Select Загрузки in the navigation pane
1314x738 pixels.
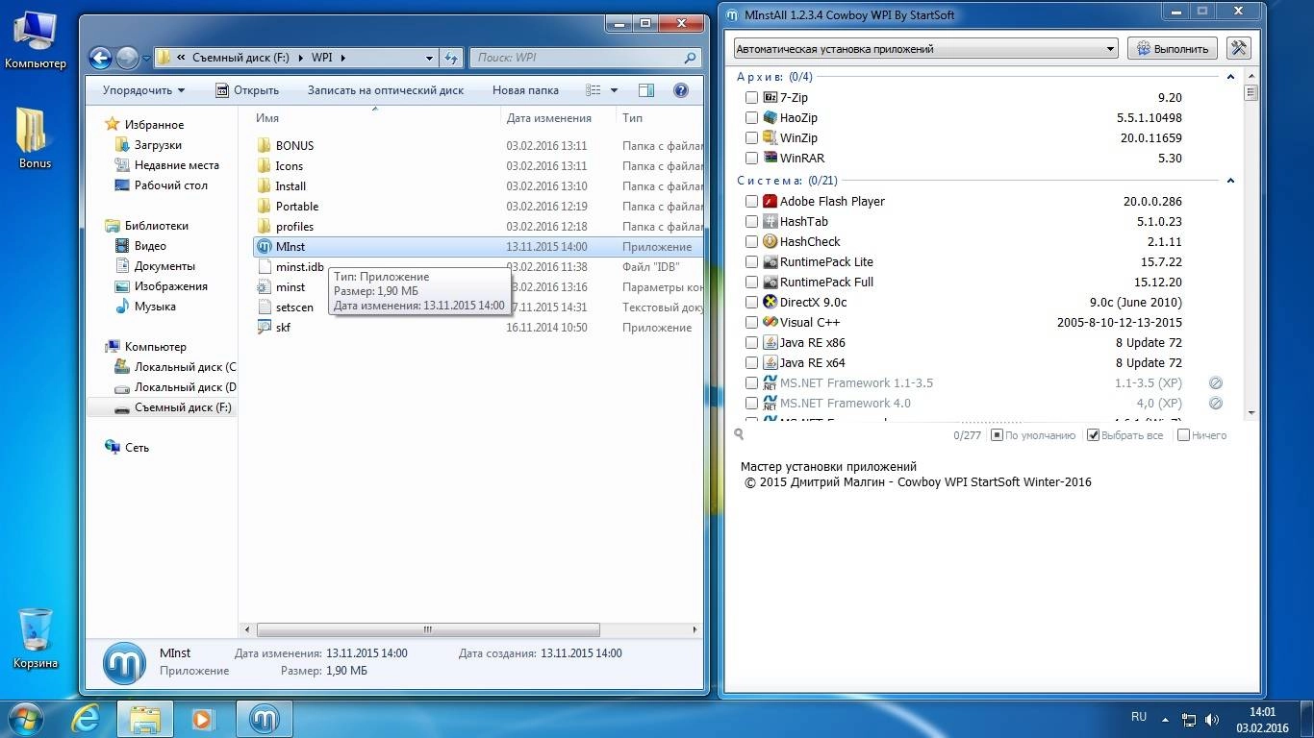tap(157, 145)
